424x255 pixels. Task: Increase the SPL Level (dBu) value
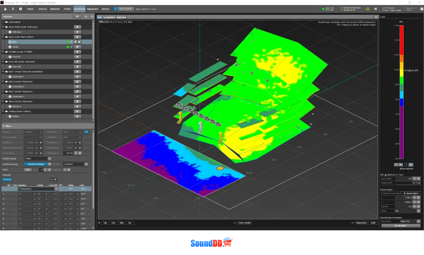coord(419,179)
